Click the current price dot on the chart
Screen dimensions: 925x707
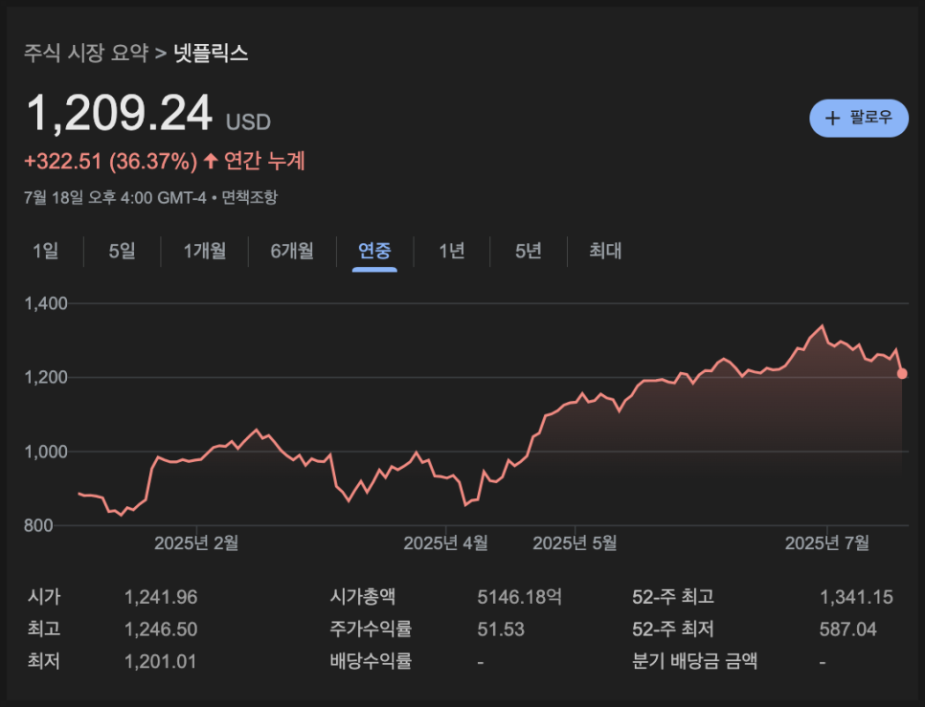(902, 373)
